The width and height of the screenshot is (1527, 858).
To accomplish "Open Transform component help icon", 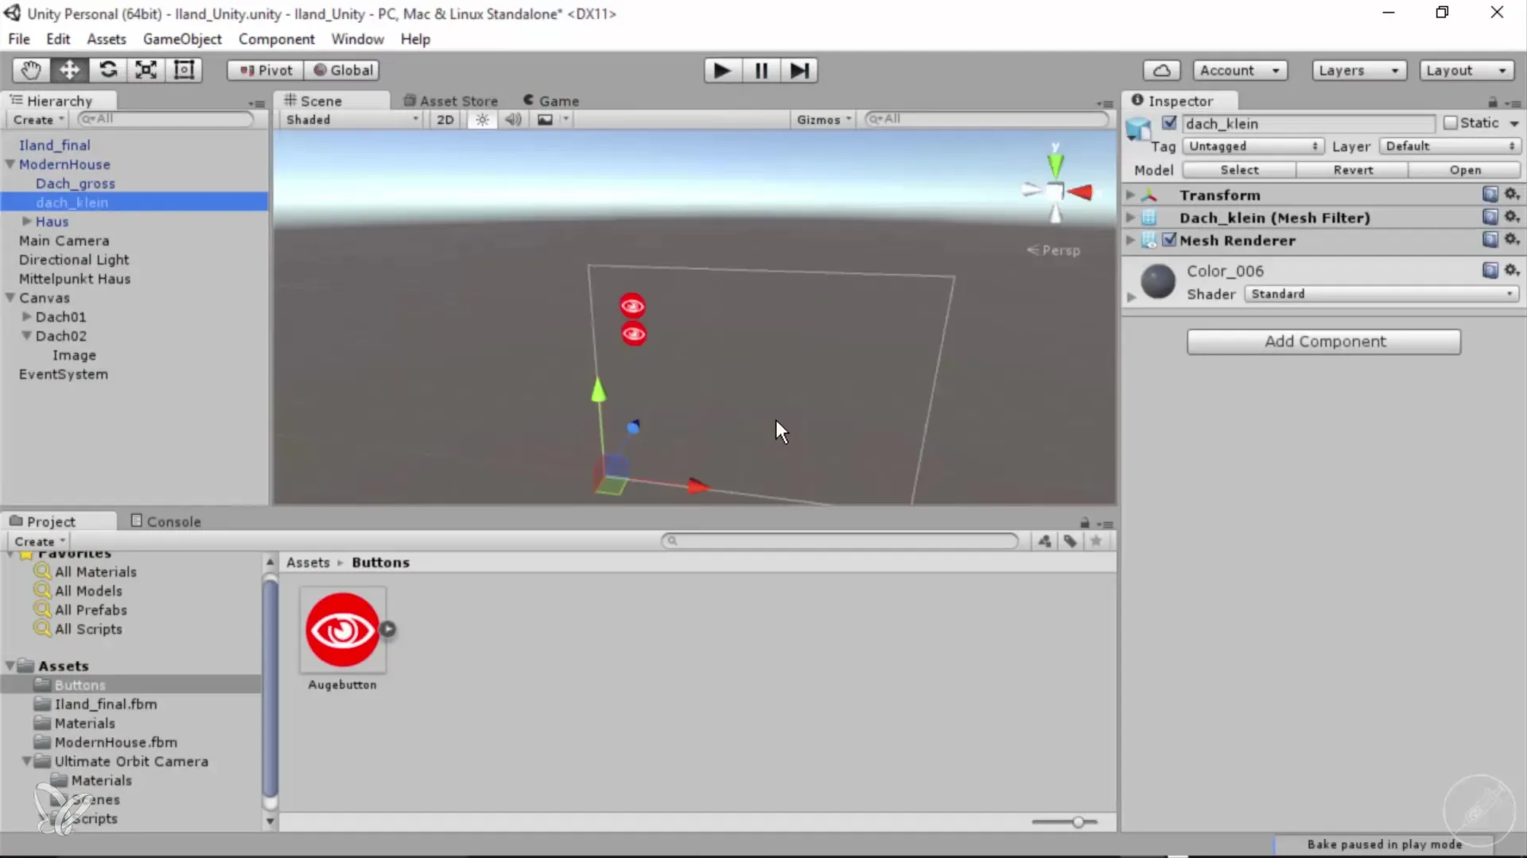I will [1490, 194].
